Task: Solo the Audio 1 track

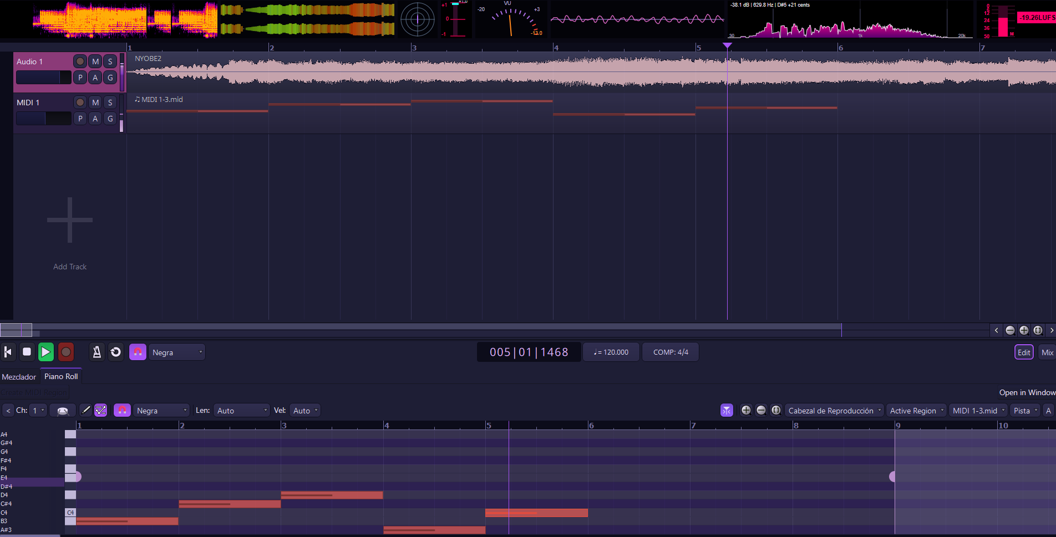Action: (110, 62)
